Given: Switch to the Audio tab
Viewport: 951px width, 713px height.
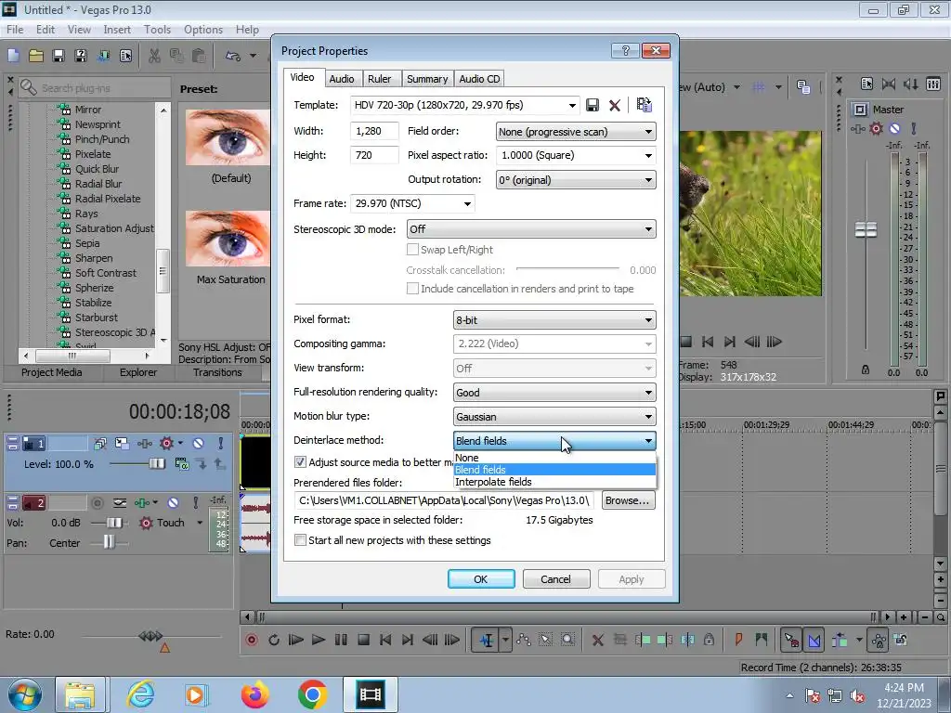Looking at the screenshot, I should 342,79.
